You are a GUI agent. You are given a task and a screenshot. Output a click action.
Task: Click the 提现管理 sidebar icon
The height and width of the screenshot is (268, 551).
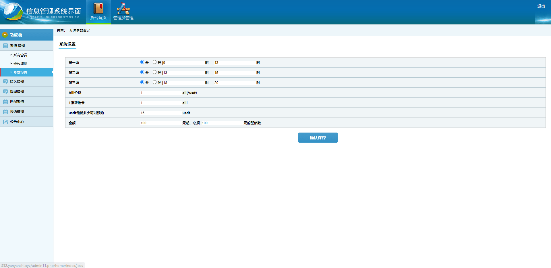coord(5,92)
